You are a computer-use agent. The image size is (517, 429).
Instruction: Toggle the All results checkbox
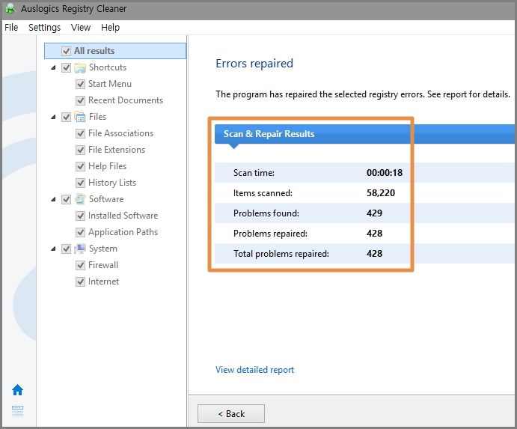pos(66,51)
